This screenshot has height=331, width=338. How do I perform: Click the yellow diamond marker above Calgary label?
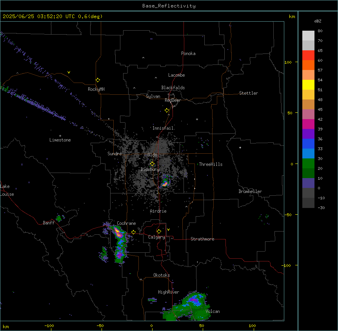[x=159, y=232]
